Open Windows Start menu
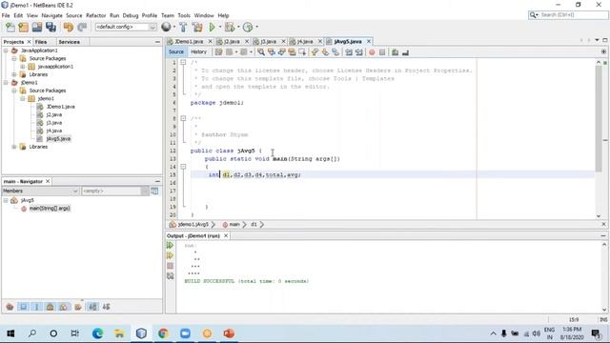The image size is (610, 343). pyautogui.click(x=10, y=333)
